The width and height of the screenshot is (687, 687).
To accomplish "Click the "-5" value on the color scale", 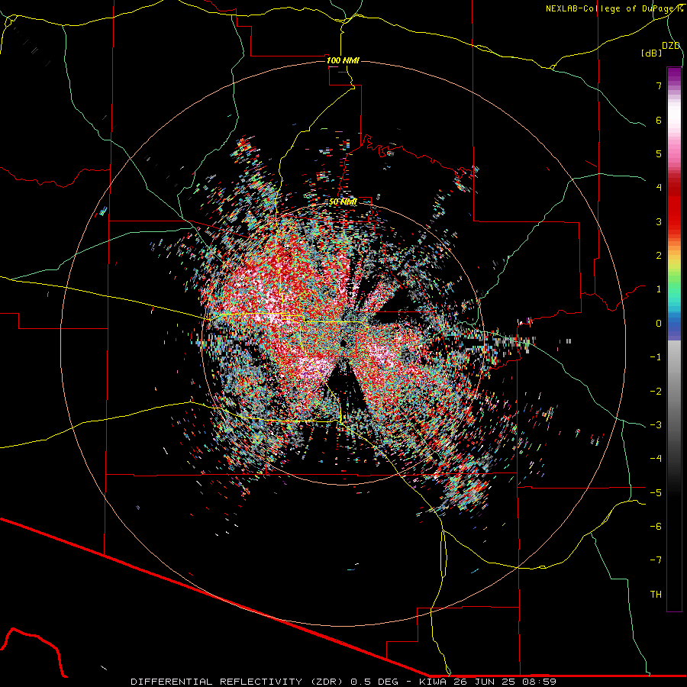I will click(656, 493).
